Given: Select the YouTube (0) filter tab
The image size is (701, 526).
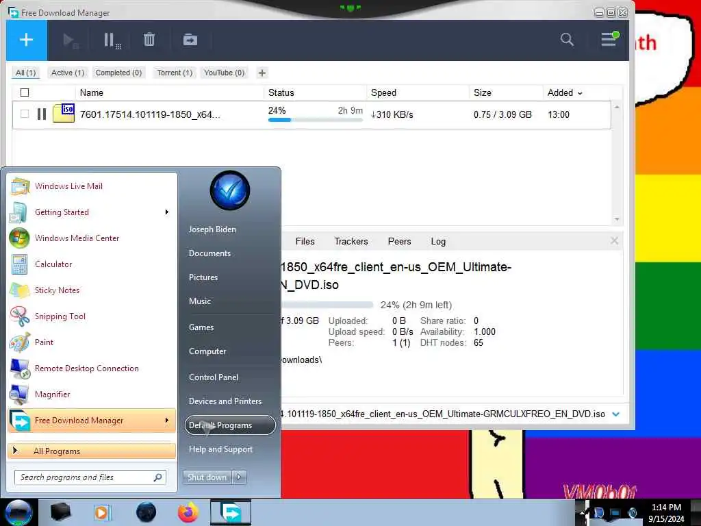Looking at the screenshot, I should point(224,73).
